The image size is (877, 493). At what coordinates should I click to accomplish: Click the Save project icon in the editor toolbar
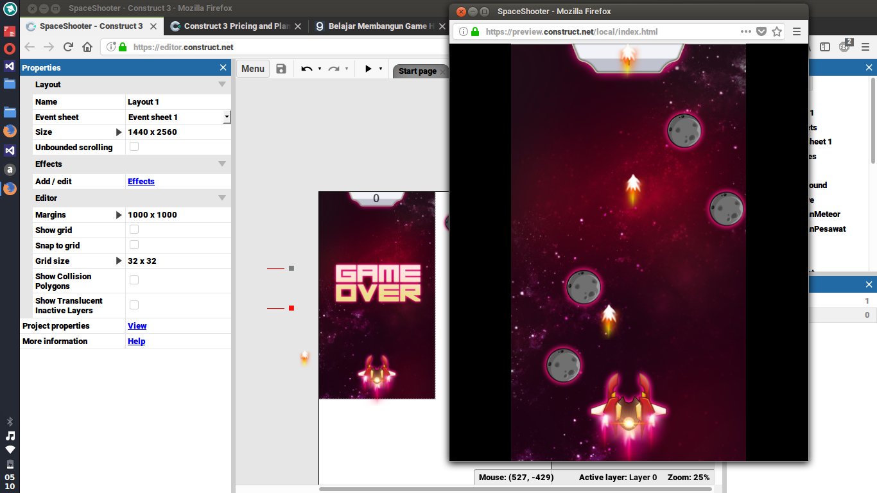coord(281,69)
